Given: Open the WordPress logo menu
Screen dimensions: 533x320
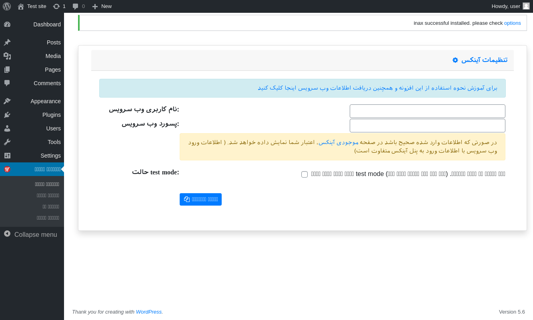Looking at the screenshot, I should point(7,6).
